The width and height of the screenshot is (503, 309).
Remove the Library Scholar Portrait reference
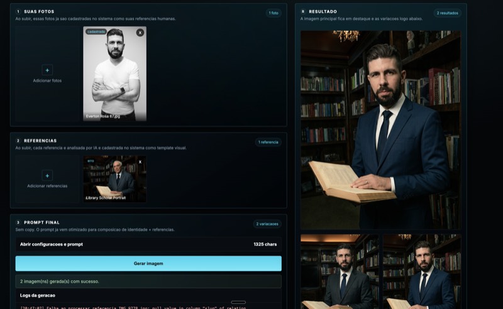click(140, 162)
